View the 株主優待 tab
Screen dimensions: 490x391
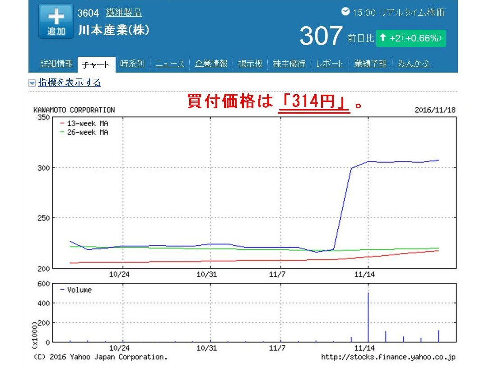pos(289,64)
